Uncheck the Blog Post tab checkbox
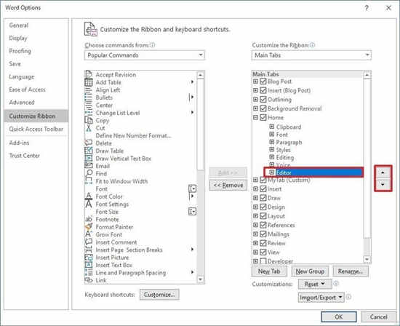400x326 pixels. pos(263,81)
